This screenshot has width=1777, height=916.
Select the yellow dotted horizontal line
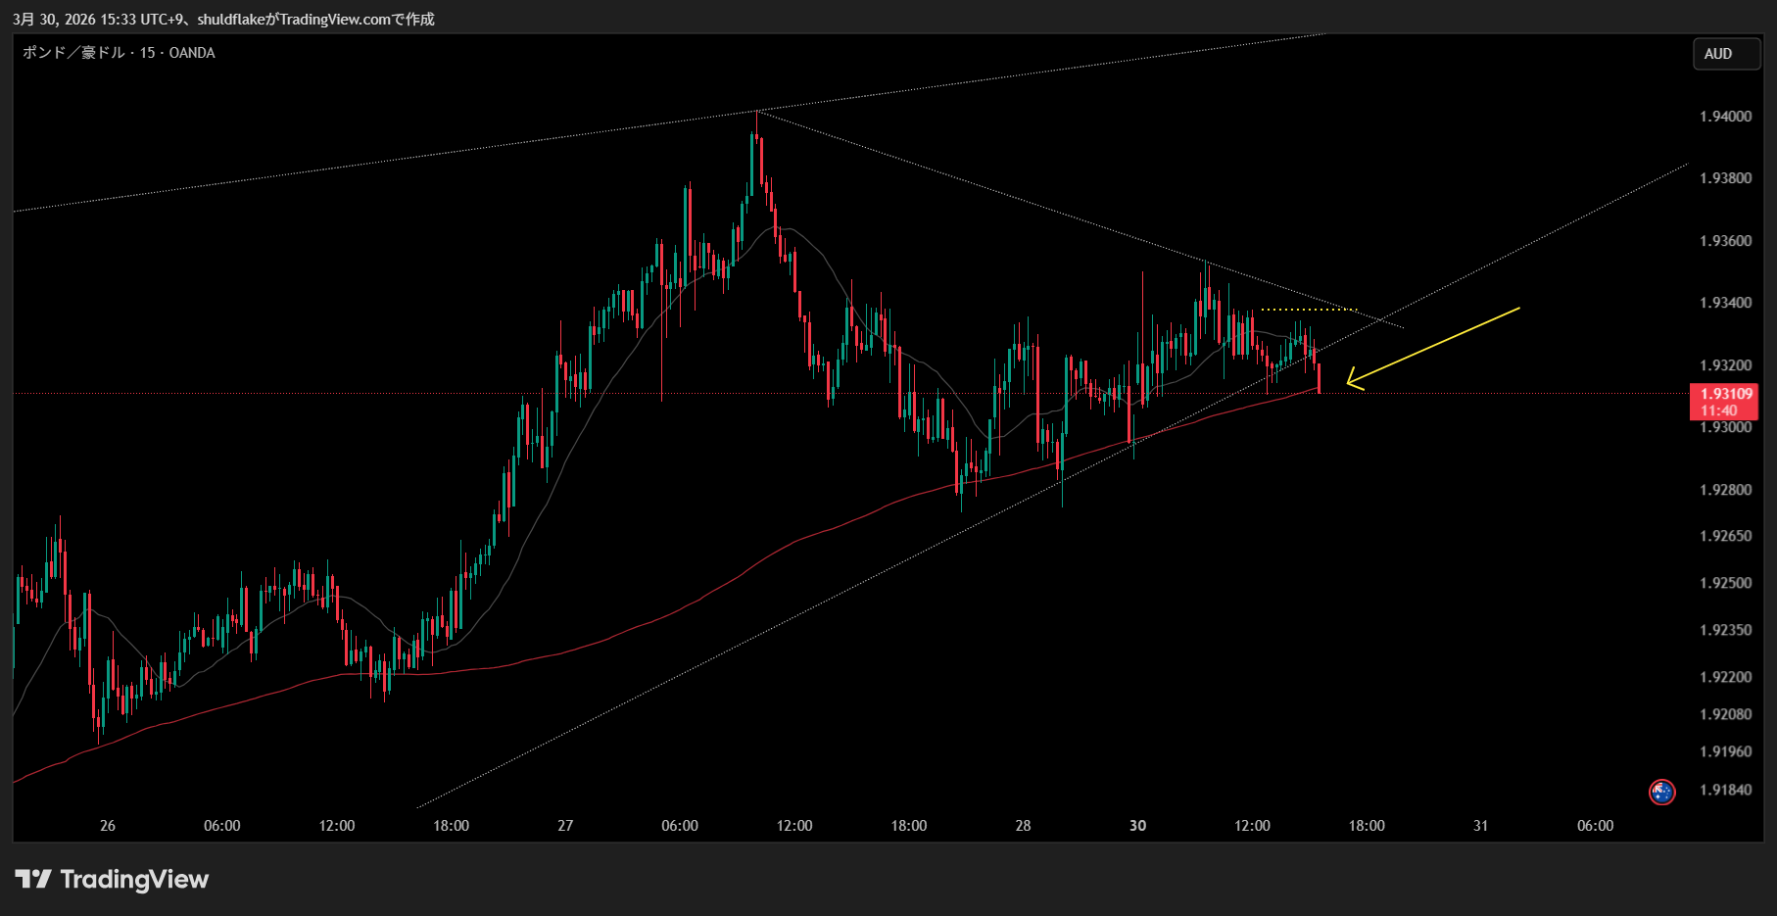(x=1307, y=310)
